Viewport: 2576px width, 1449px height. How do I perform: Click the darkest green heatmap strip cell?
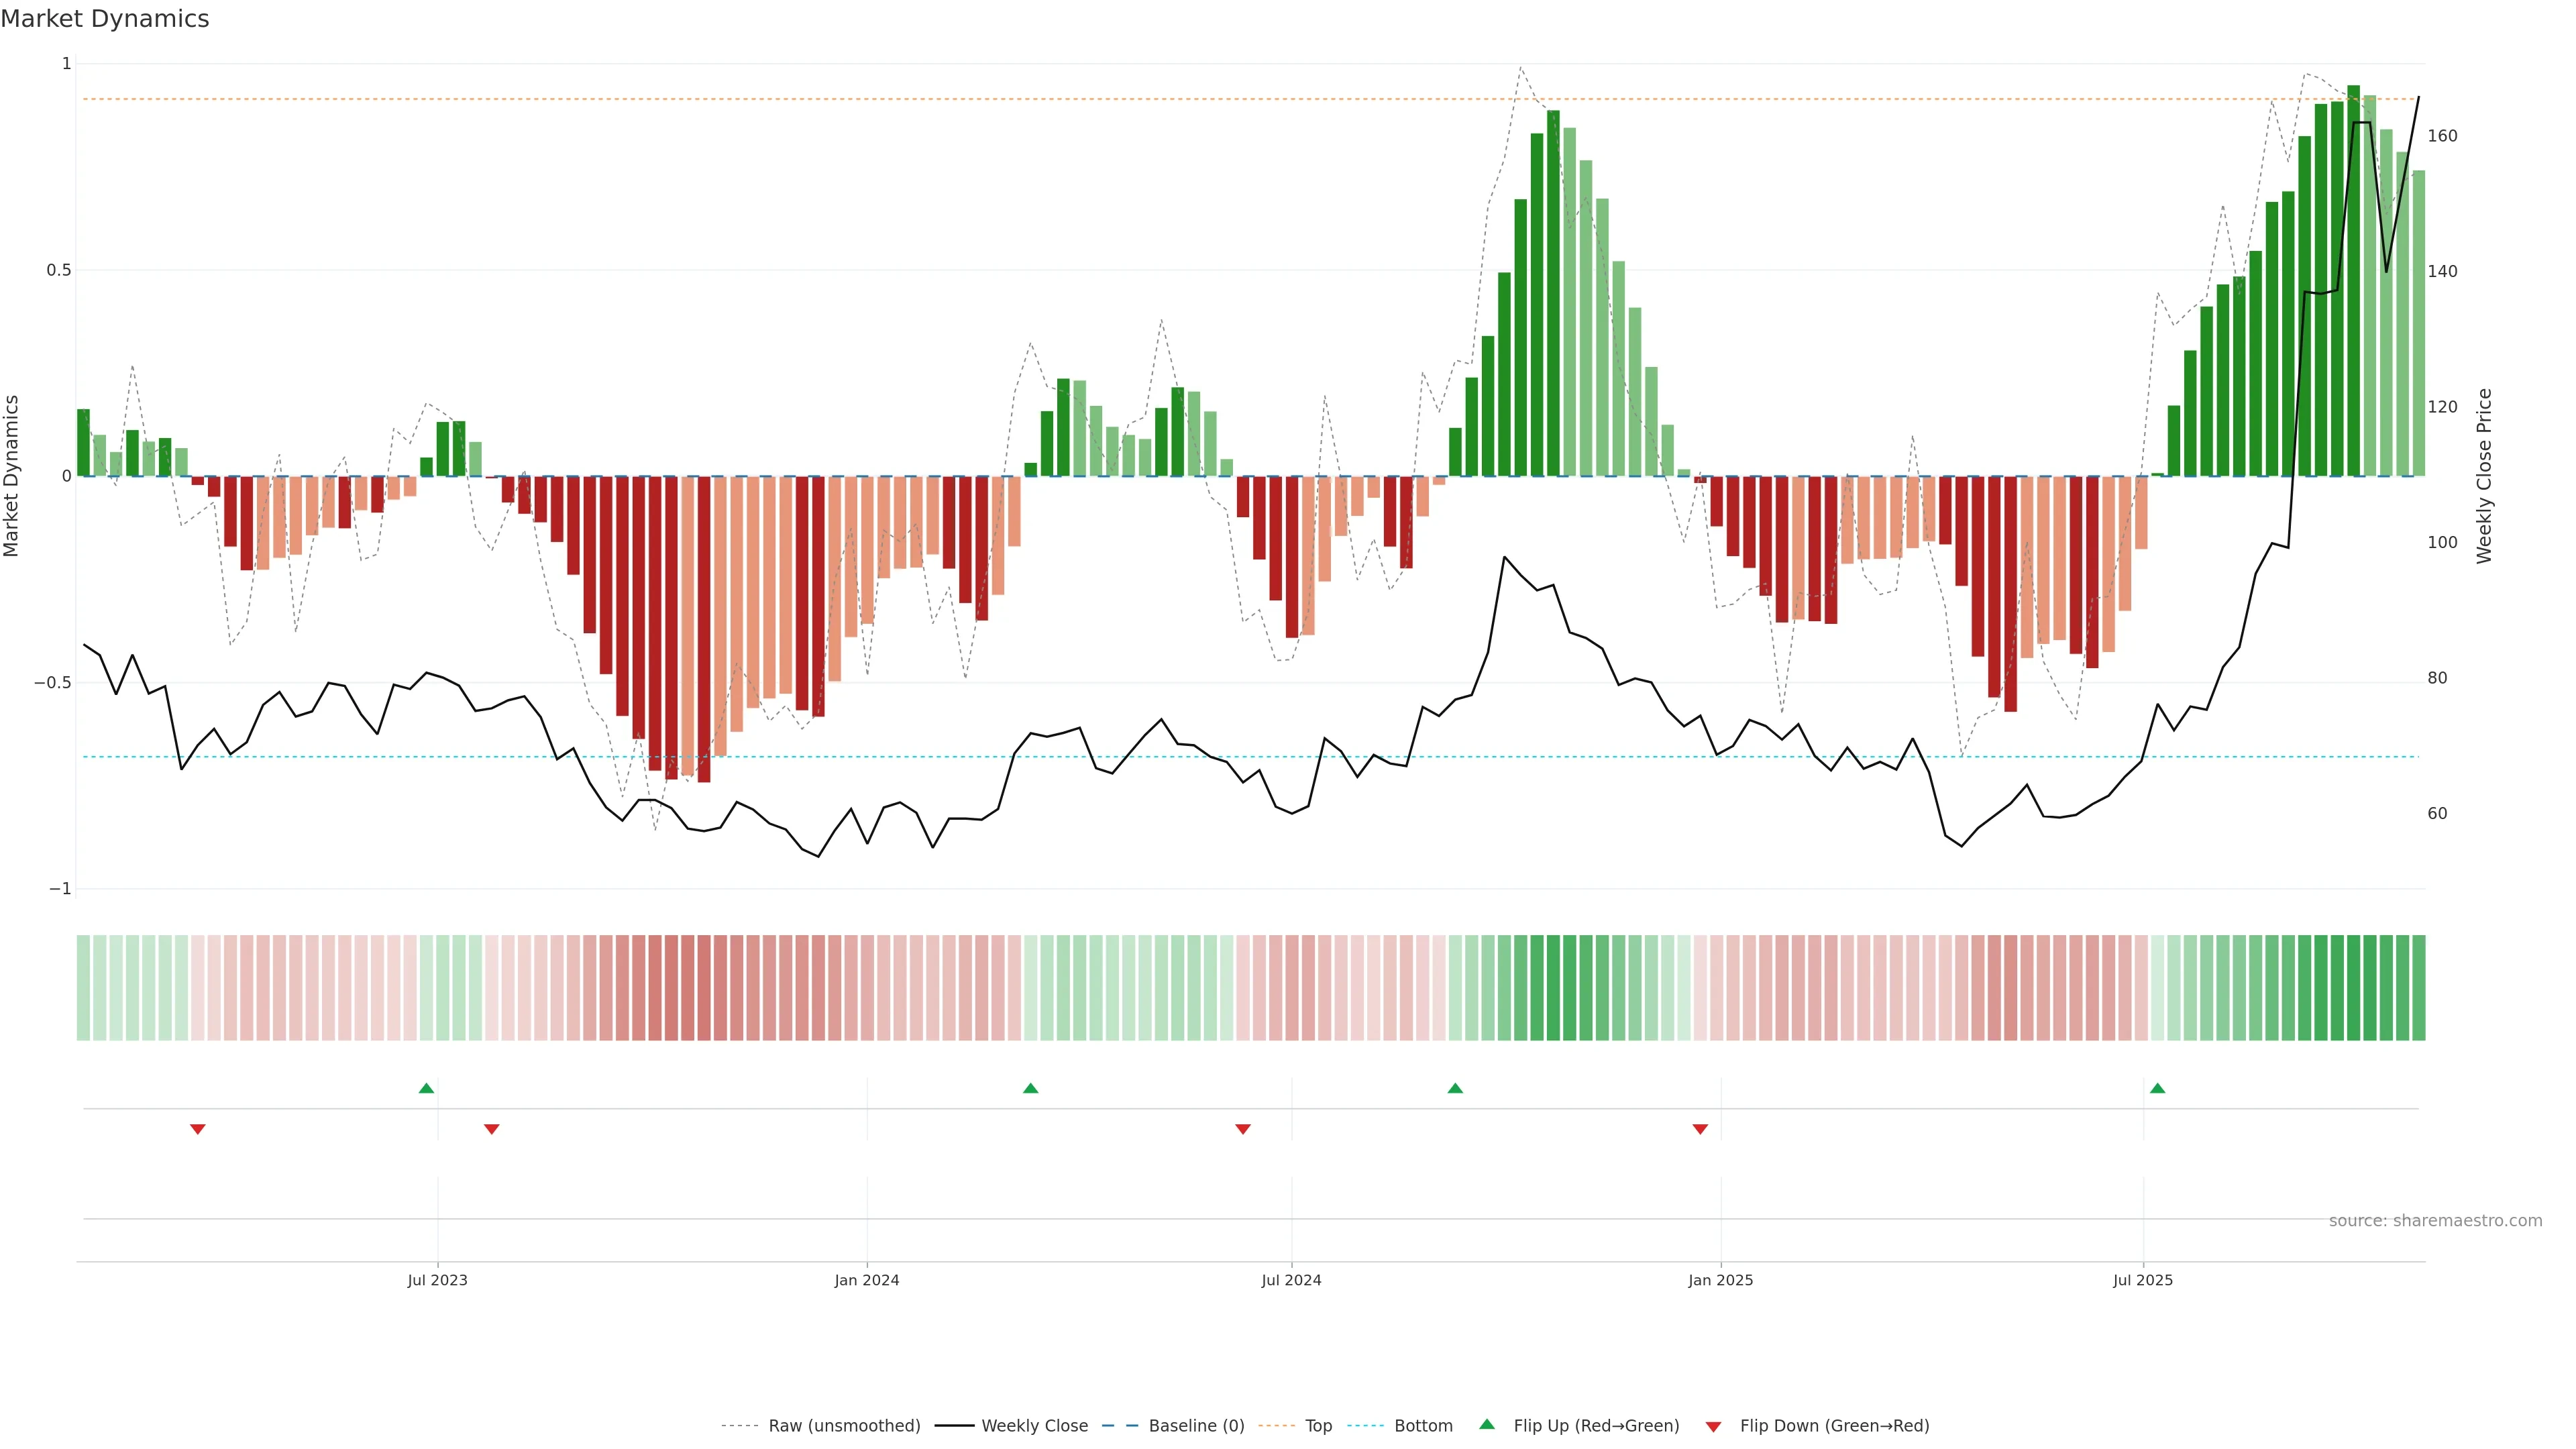(x=2353, y=988)
